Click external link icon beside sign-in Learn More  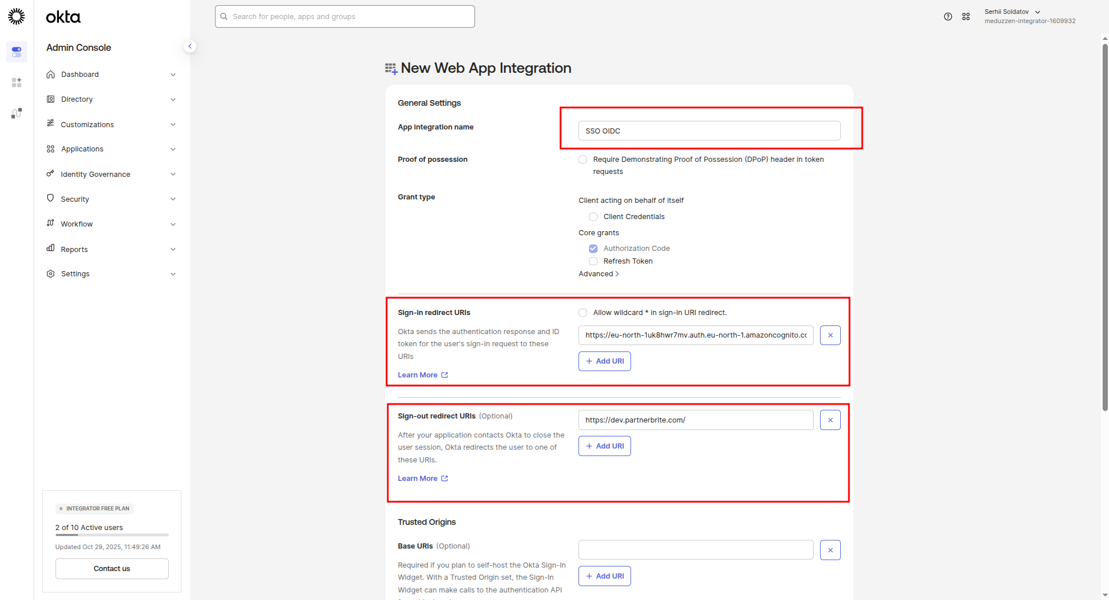click(x=444, y=375)
